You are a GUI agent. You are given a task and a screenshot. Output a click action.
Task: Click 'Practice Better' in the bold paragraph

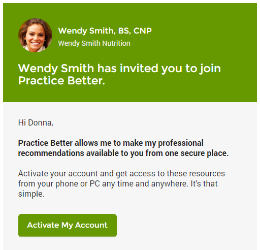click(45, 143)
